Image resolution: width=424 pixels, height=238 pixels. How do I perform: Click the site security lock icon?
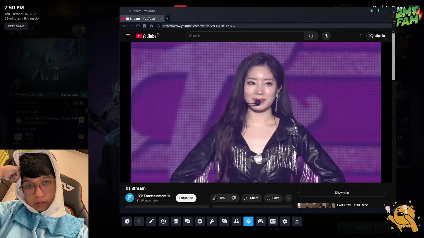pyautogui.click(x=158, y=26)
